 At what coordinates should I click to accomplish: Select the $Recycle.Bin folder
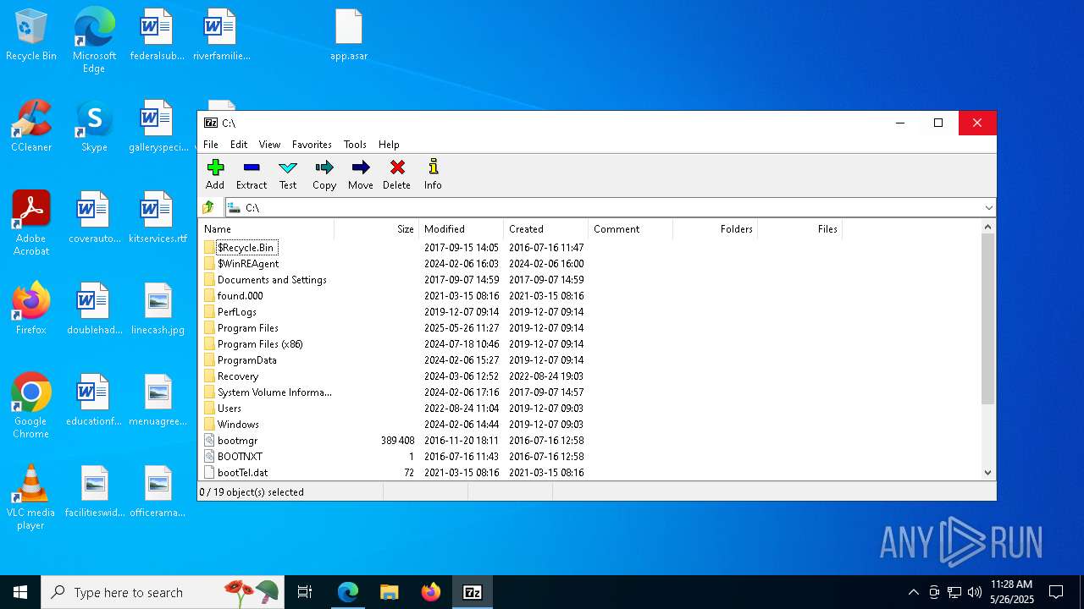pos(246,248)
